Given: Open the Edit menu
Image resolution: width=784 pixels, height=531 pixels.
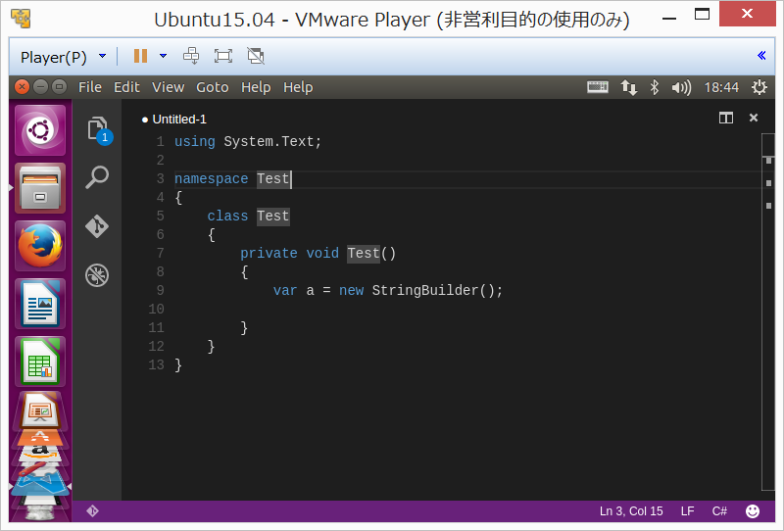Looking at the screenshot, I should click(x=126, y=87).
